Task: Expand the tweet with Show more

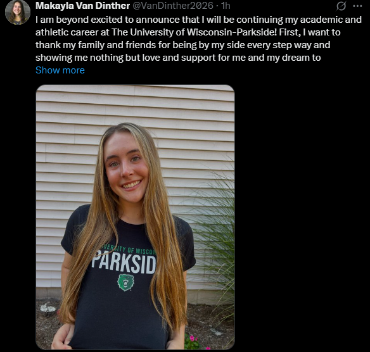Action: [x=60, y=70]
